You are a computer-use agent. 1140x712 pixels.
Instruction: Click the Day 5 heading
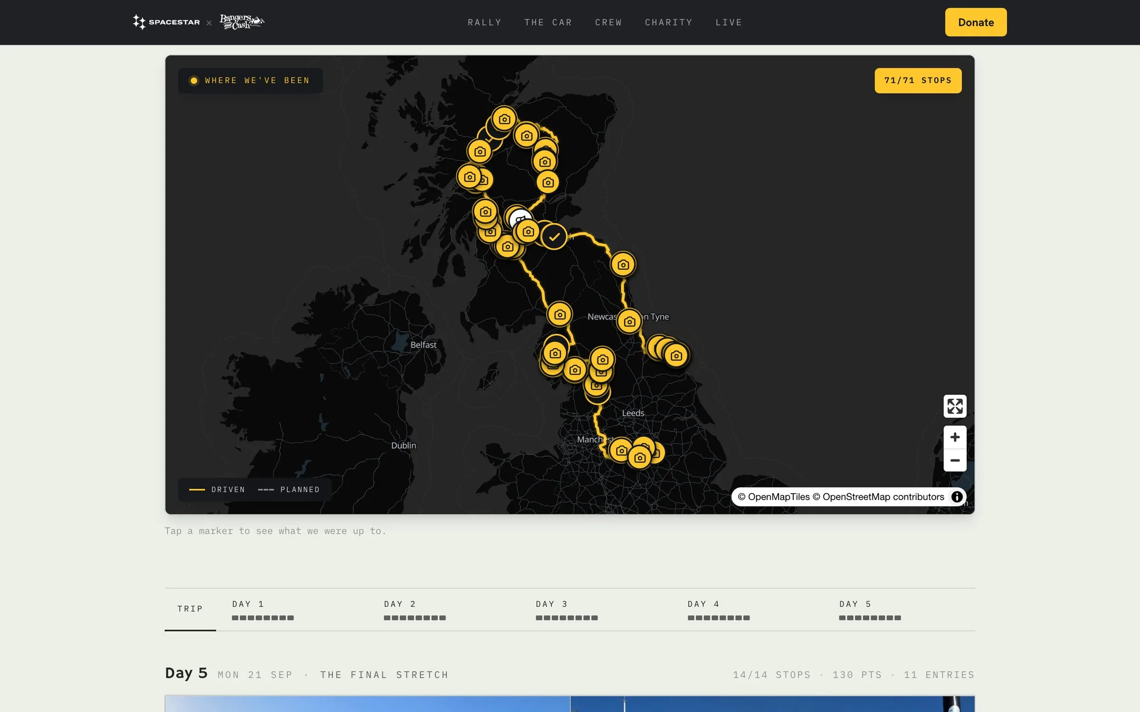pyautogui.click(x=186, y=673)
